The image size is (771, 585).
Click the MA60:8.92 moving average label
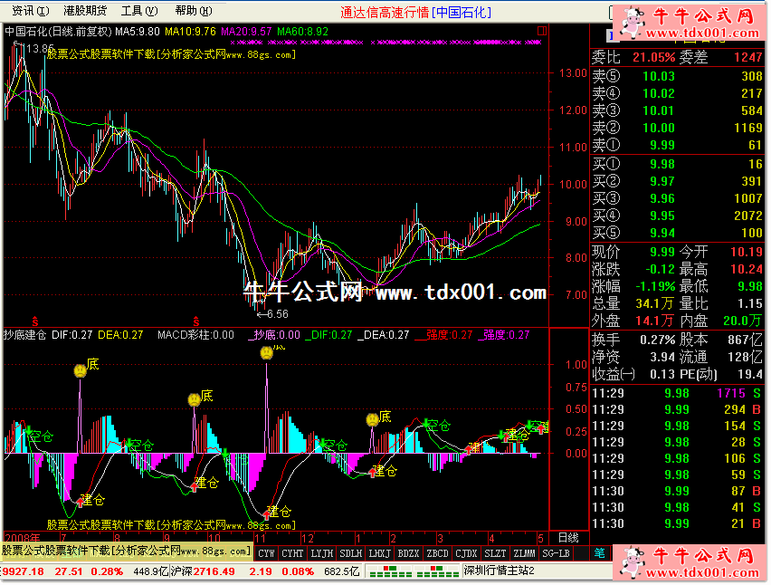coord(302,32)
